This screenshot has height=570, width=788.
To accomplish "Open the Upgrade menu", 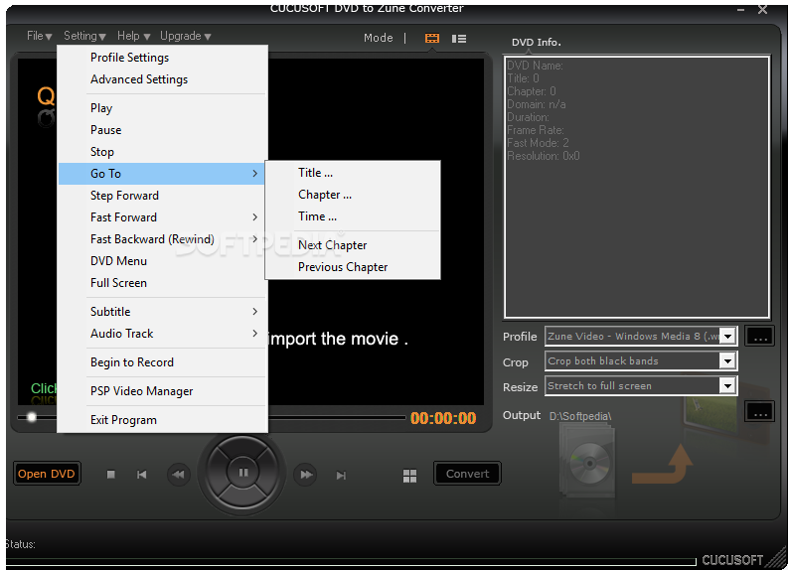I will [185, 36].
